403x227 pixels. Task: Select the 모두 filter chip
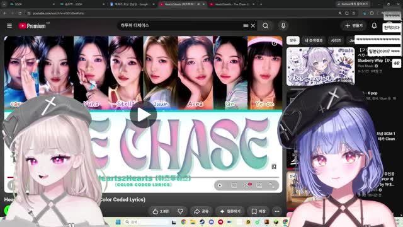[x=293, y=40]
